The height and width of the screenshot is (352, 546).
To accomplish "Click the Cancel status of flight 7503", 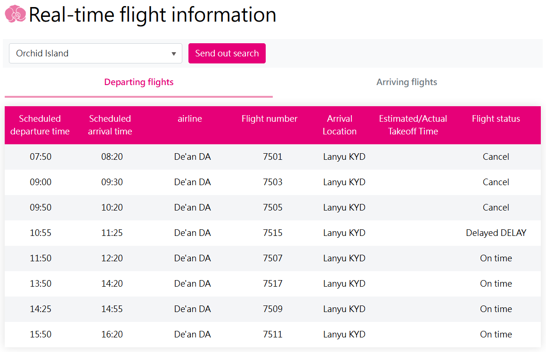I will pyautogui.click(x=496, y=182).
